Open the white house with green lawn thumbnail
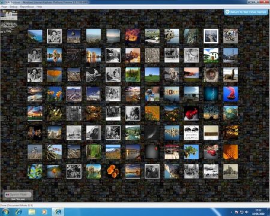The width and height of the screenshot is (270, 216). tap(211, 55)
